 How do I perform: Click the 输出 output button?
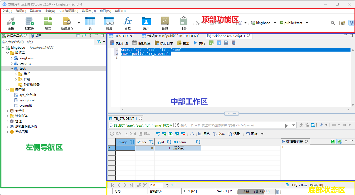(x=183, y=43)
